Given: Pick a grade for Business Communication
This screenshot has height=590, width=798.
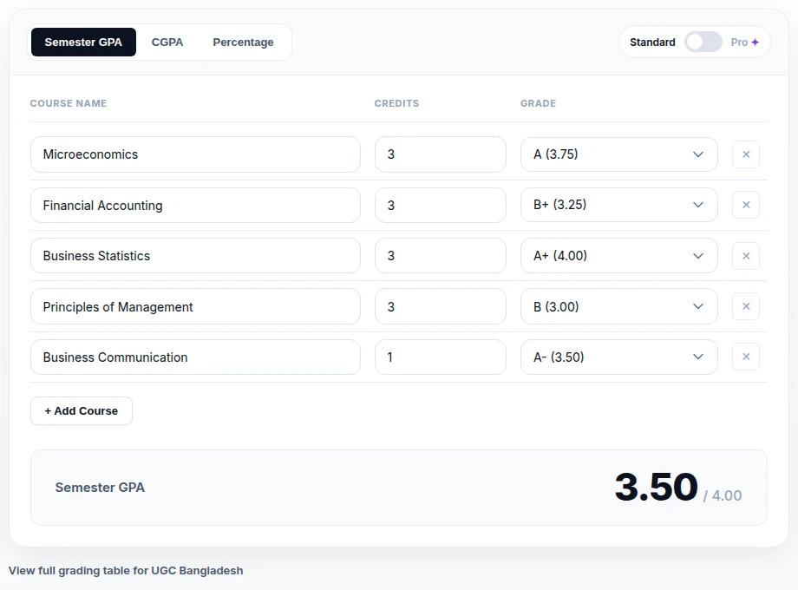Looking at the screenshot, I should (618, 357).
